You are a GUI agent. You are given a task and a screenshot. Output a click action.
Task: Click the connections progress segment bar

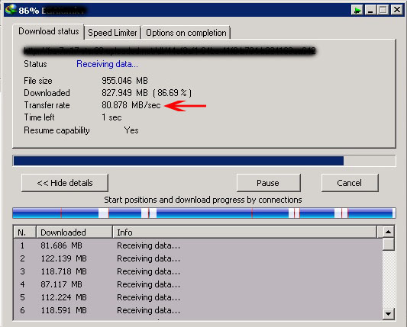coord(204,213)
